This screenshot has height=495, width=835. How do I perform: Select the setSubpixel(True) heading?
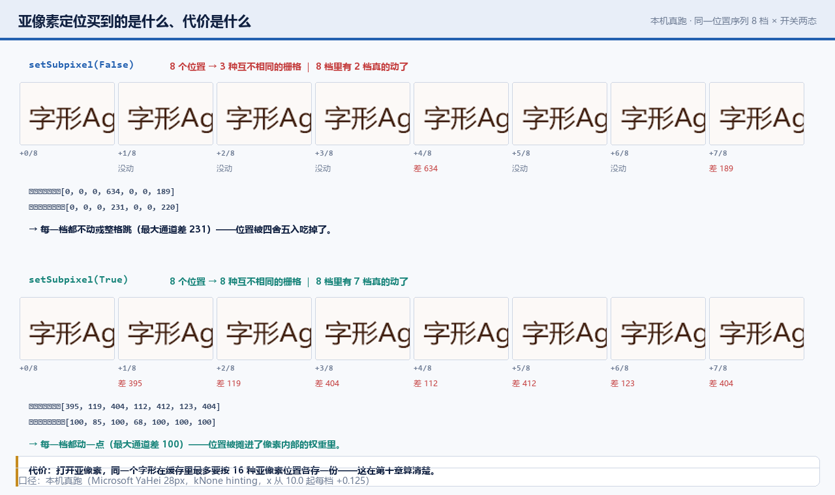(79, 279)
